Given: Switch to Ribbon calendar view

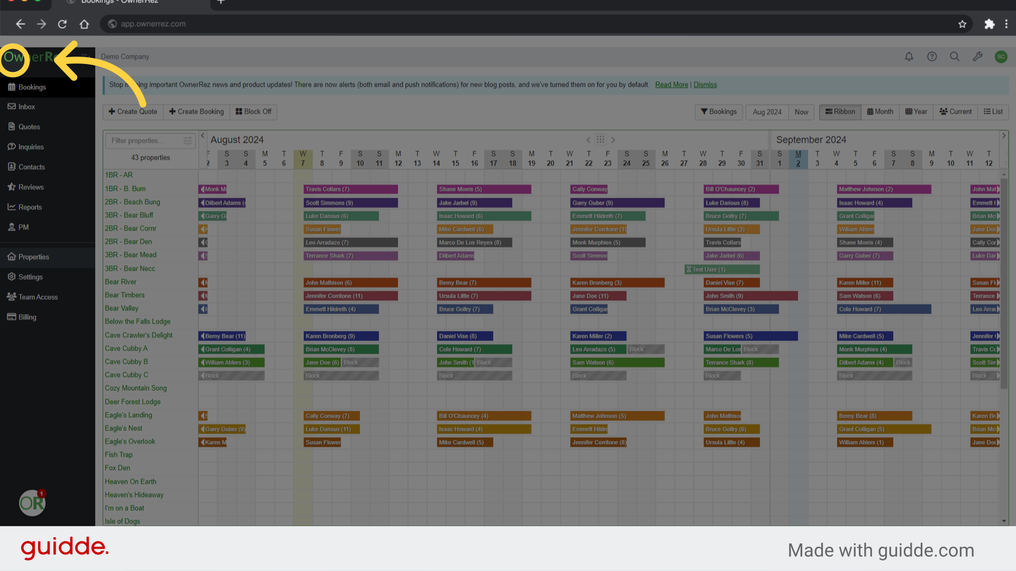Looking at the screenshot, I should [840, 112].
